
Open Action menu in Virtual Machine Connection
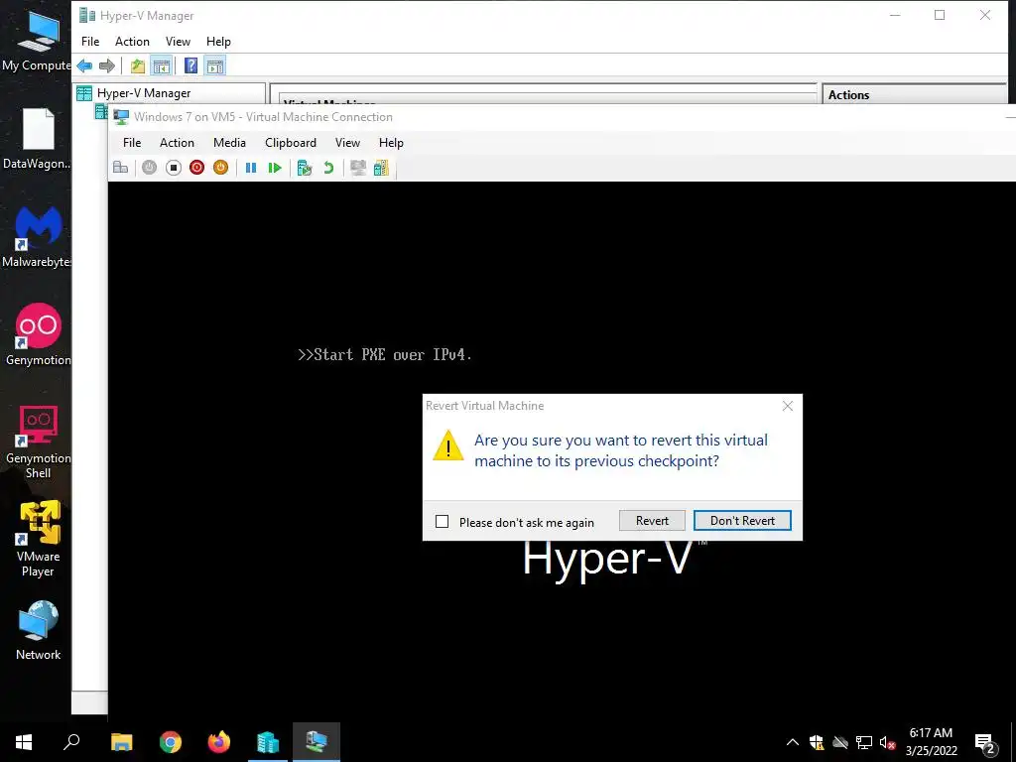point(177,143)
